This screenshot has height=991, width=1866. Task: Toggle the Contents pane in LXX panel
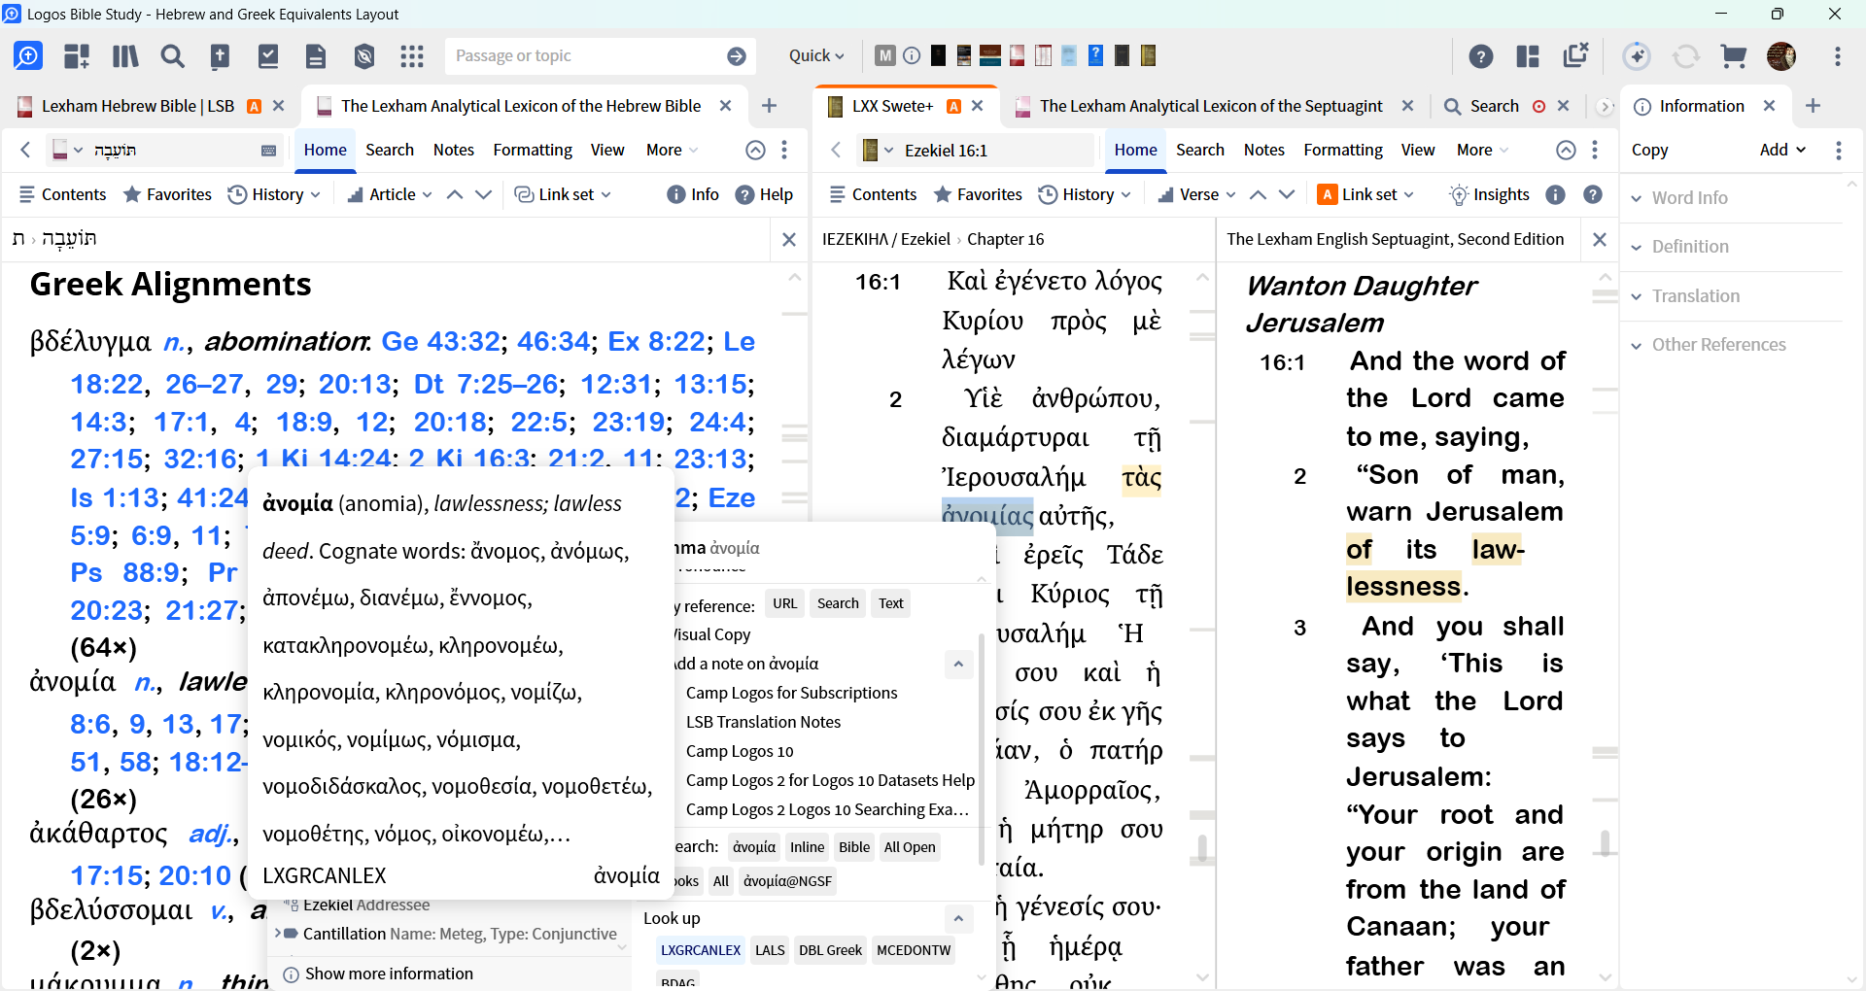[x=873, y=194]
